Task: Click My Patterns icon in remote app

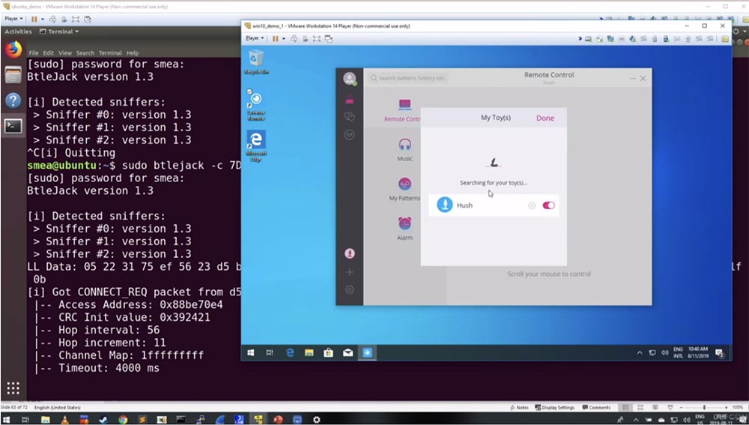Action: (x=404, y=184)
